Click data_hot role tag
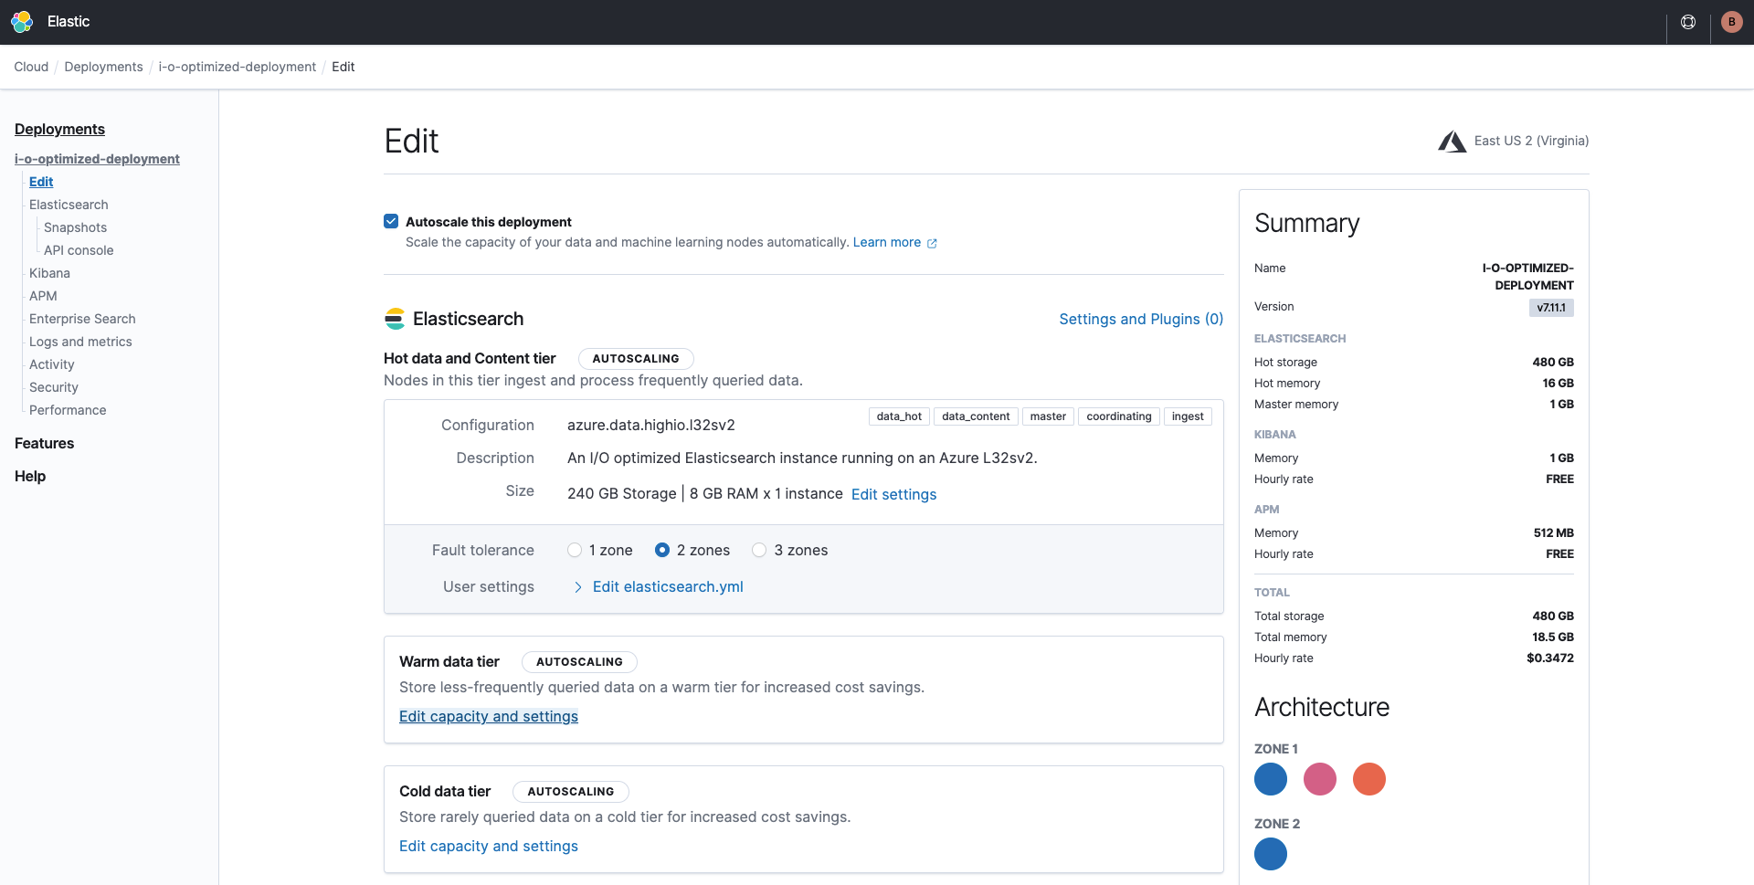The width and height of the screenshot is (1754, 885). 899,416
